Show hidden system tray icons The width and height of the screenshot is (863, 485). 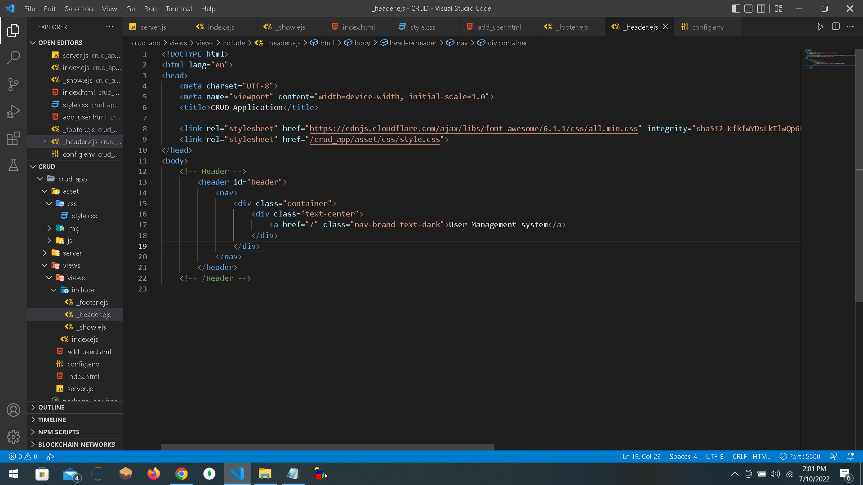click(x=734, y=474)
